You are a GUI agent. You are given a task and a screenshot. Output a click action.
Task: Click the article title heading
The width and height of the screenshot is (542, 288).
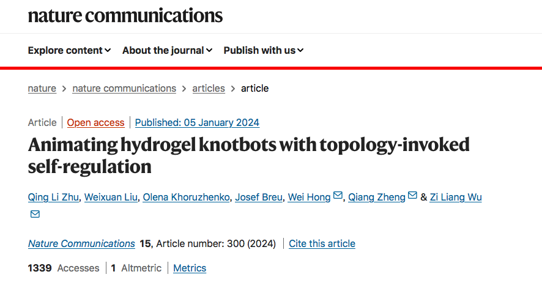[249, 155]
